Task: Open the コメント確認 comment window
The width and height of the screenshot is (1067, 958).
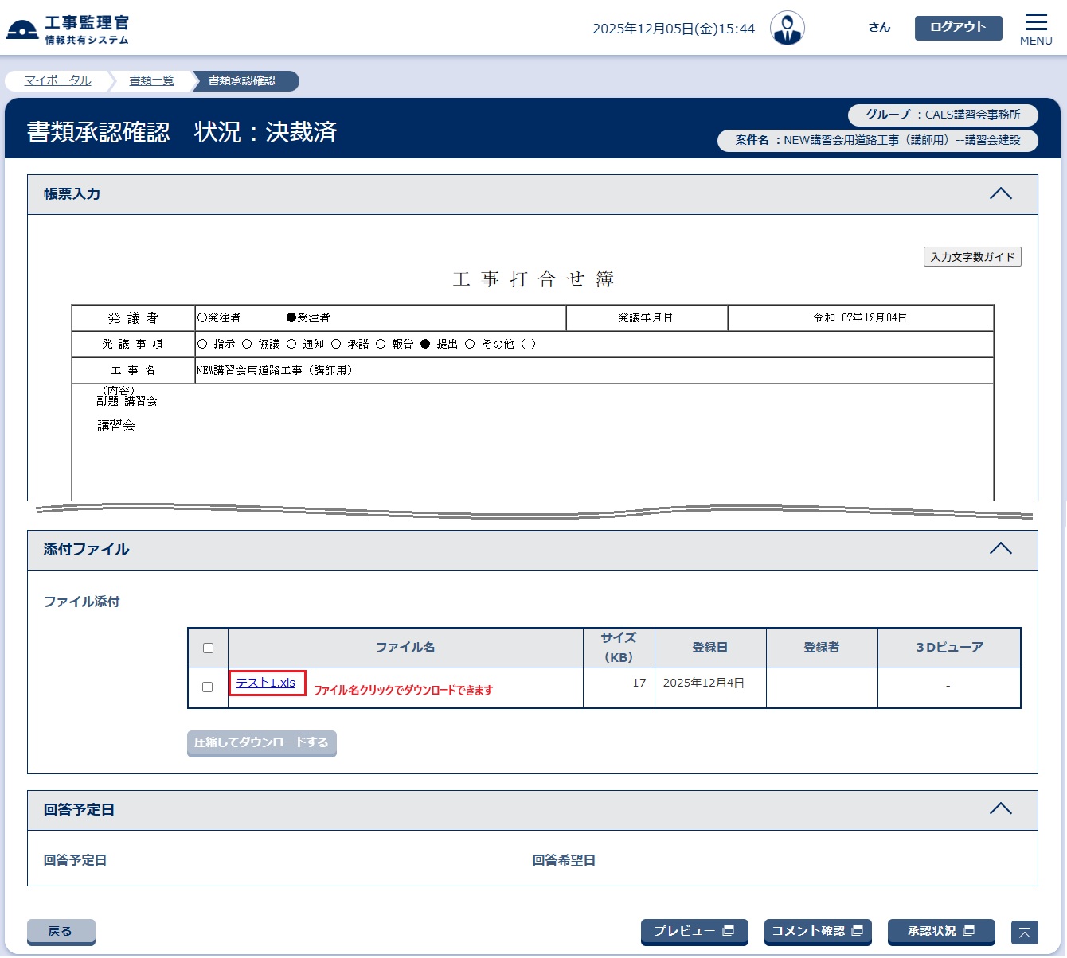Action: coord(817,931)
